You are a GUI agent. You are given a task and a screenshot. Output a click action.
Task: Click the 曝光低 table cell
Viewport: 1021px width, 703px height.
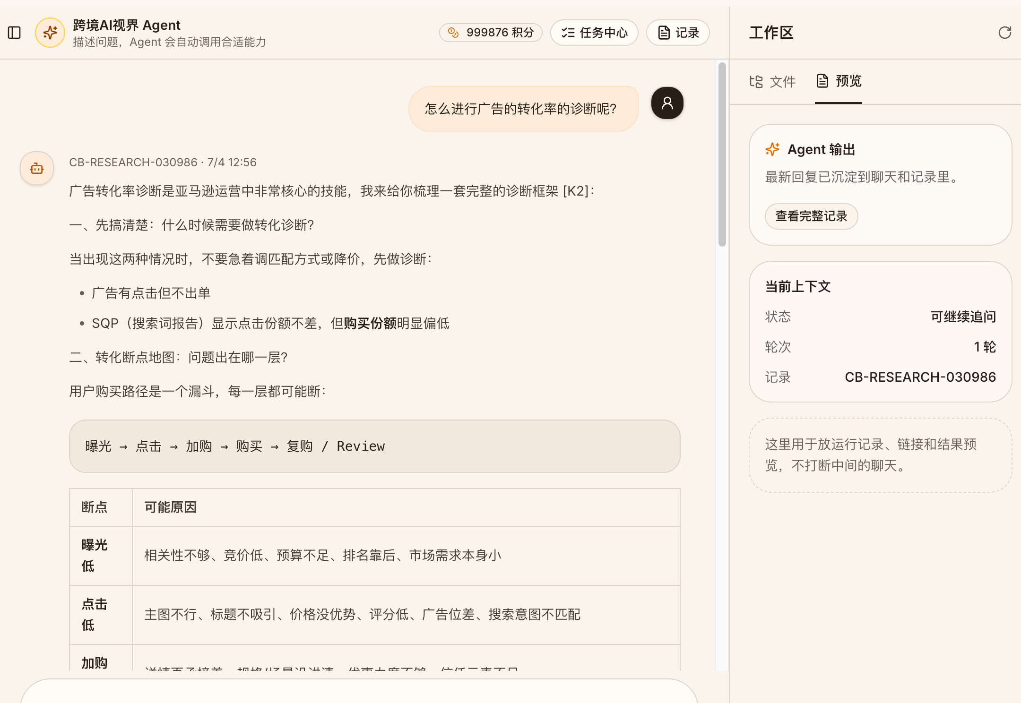point(101,556)
